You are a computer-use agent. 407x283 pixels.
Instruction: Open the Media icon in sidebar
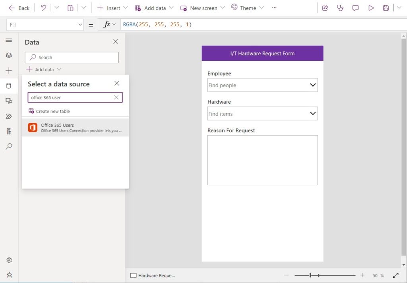[9, 101]
